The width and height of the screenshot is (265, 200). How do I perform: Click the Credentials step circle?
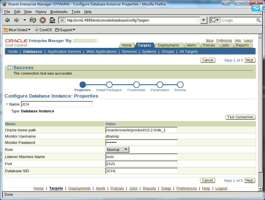coord(136,85)
